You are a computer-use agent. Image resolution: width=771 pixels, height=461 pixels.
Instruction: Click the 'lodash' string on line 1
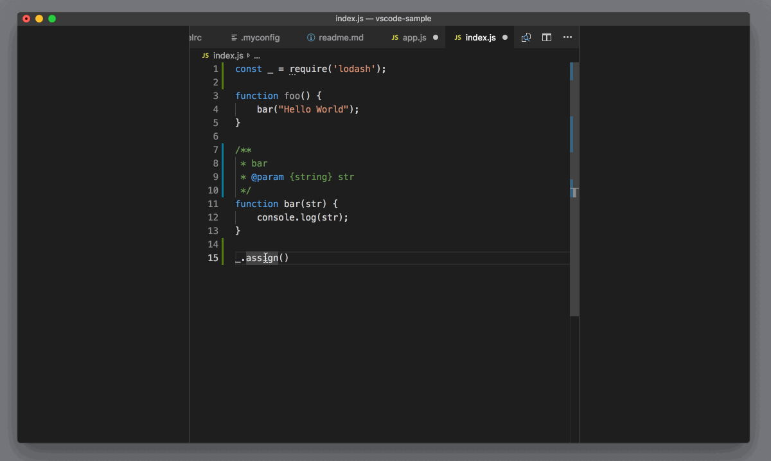[353, 69]
